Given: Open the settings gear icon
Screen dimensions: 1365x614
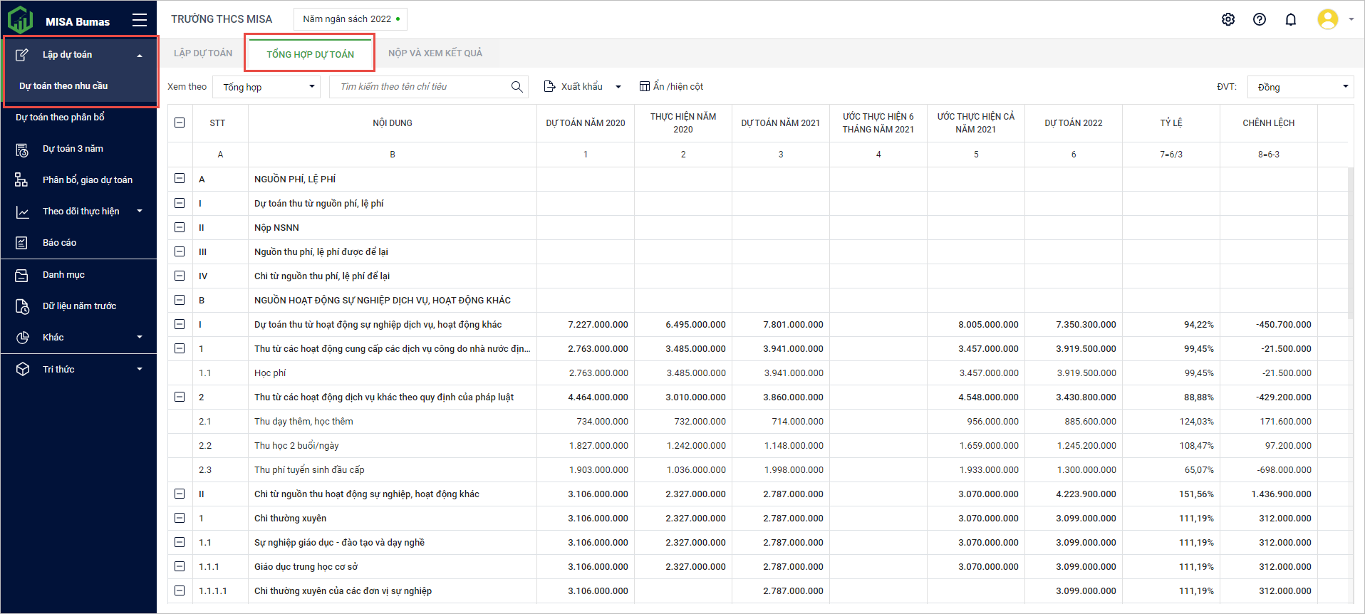Looking at the screenshot, I should tap(1228, 19).
